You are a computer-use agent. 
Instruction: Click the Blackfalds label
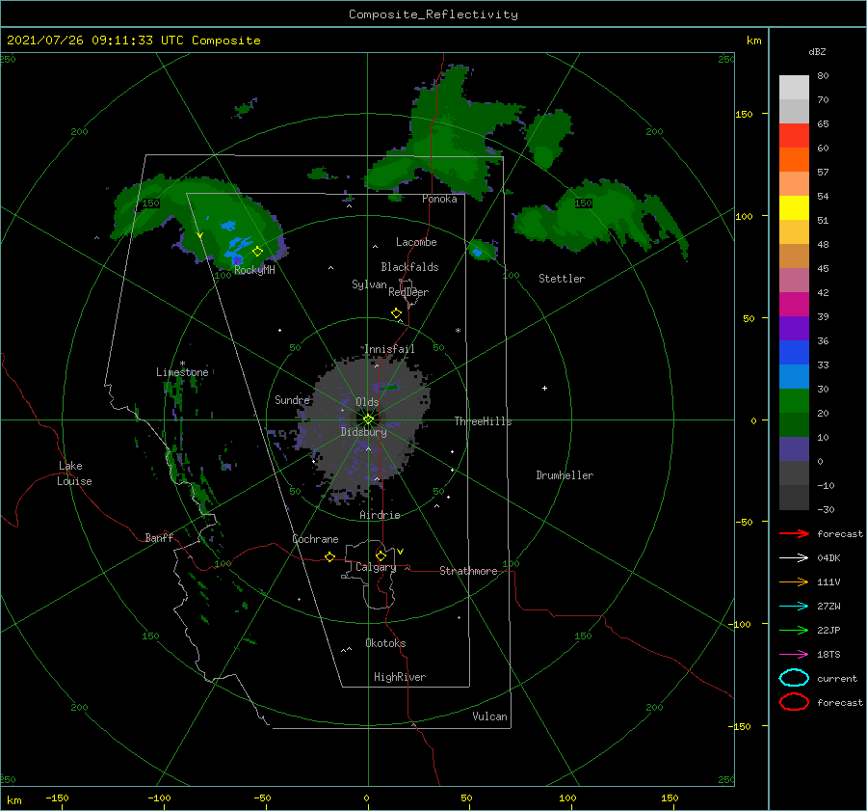click(409, 267)
